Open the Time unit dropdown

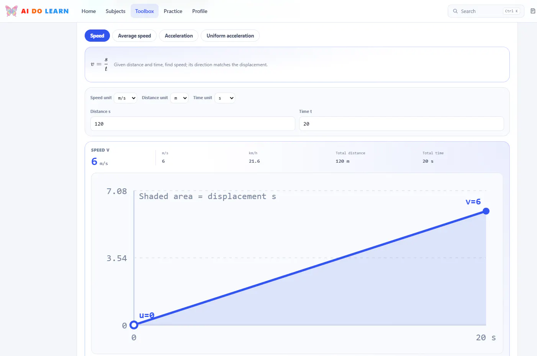(225, 98)
